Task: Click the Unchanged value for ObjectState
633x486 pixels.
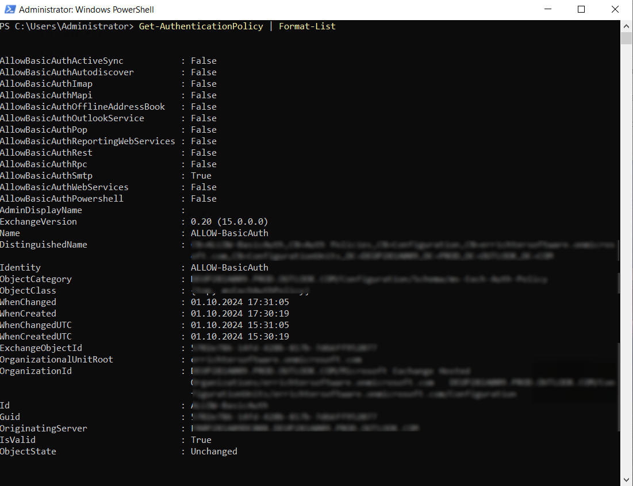Action: (x=214, y=452)
